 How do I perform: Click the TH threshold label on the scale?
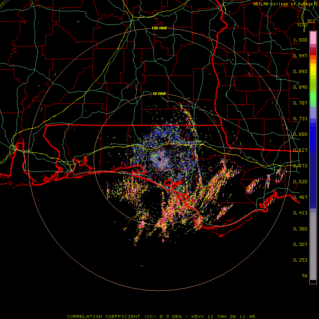tap(304, 276)
